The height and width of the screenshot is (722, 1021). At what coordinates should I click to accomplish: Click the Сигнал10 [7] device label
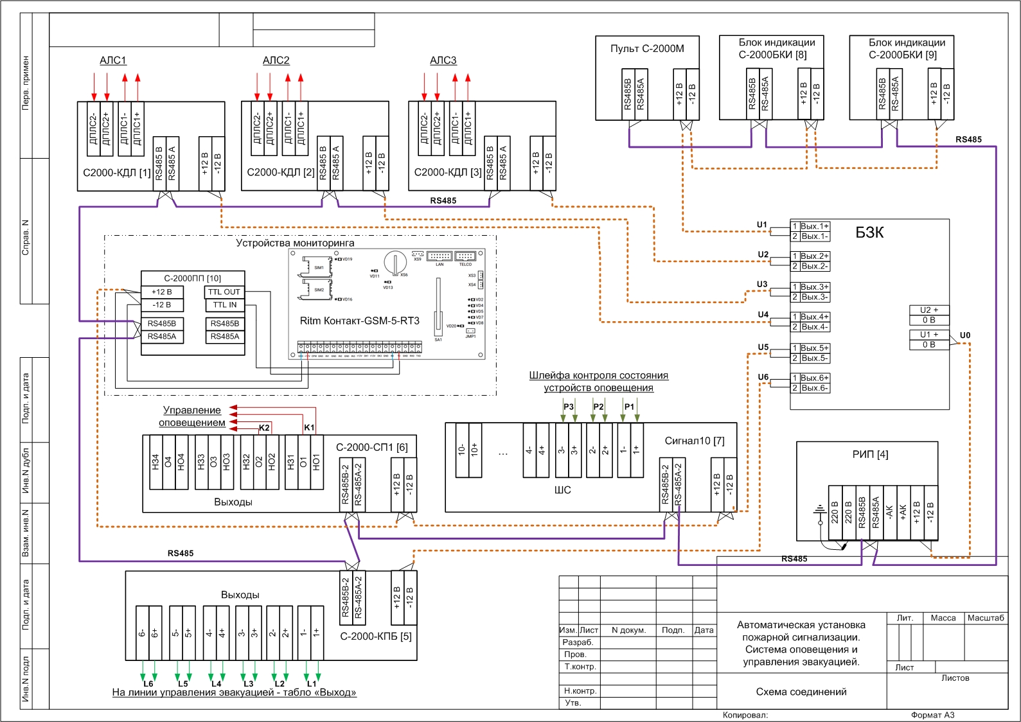pos(695,441)
